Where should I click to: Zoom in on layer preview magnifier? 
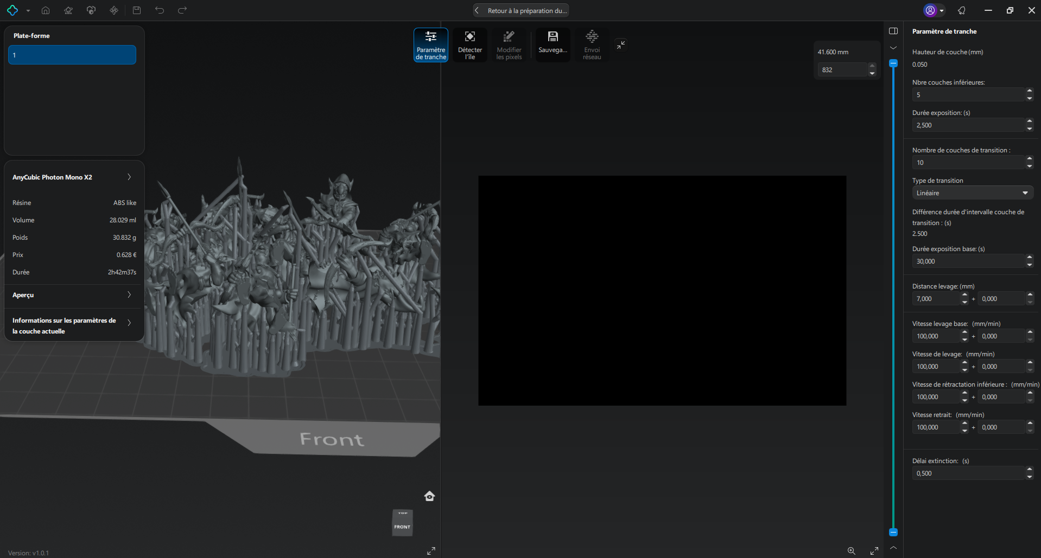[x=851, y=551]
